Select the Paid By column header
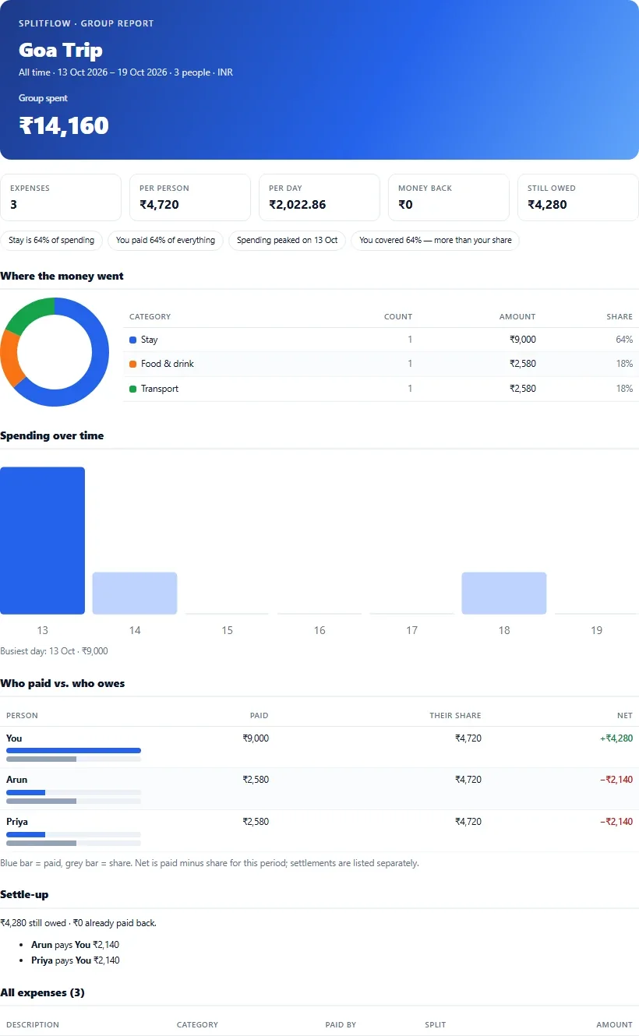 click(x=341, y=1025)
